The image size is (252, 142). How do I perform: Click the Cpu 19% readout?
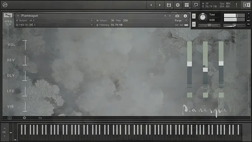pyautogui.click(x=225, y=3)
